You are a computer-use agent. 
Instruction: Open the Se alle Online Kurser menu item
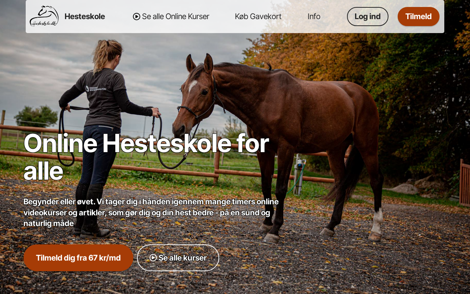[171, 17]
